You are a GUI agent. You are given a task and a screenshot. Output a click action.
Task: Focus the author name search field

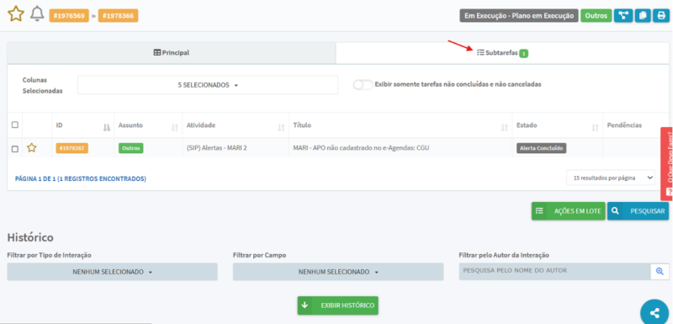pos(555,271)
